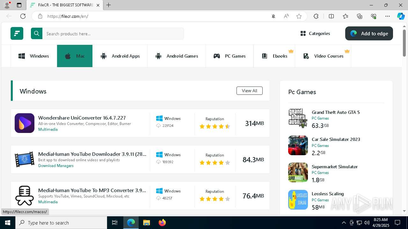This screenshot has width=408, height=229.
Task: Click the 84.3MB size text
Action: coord(253,159)
